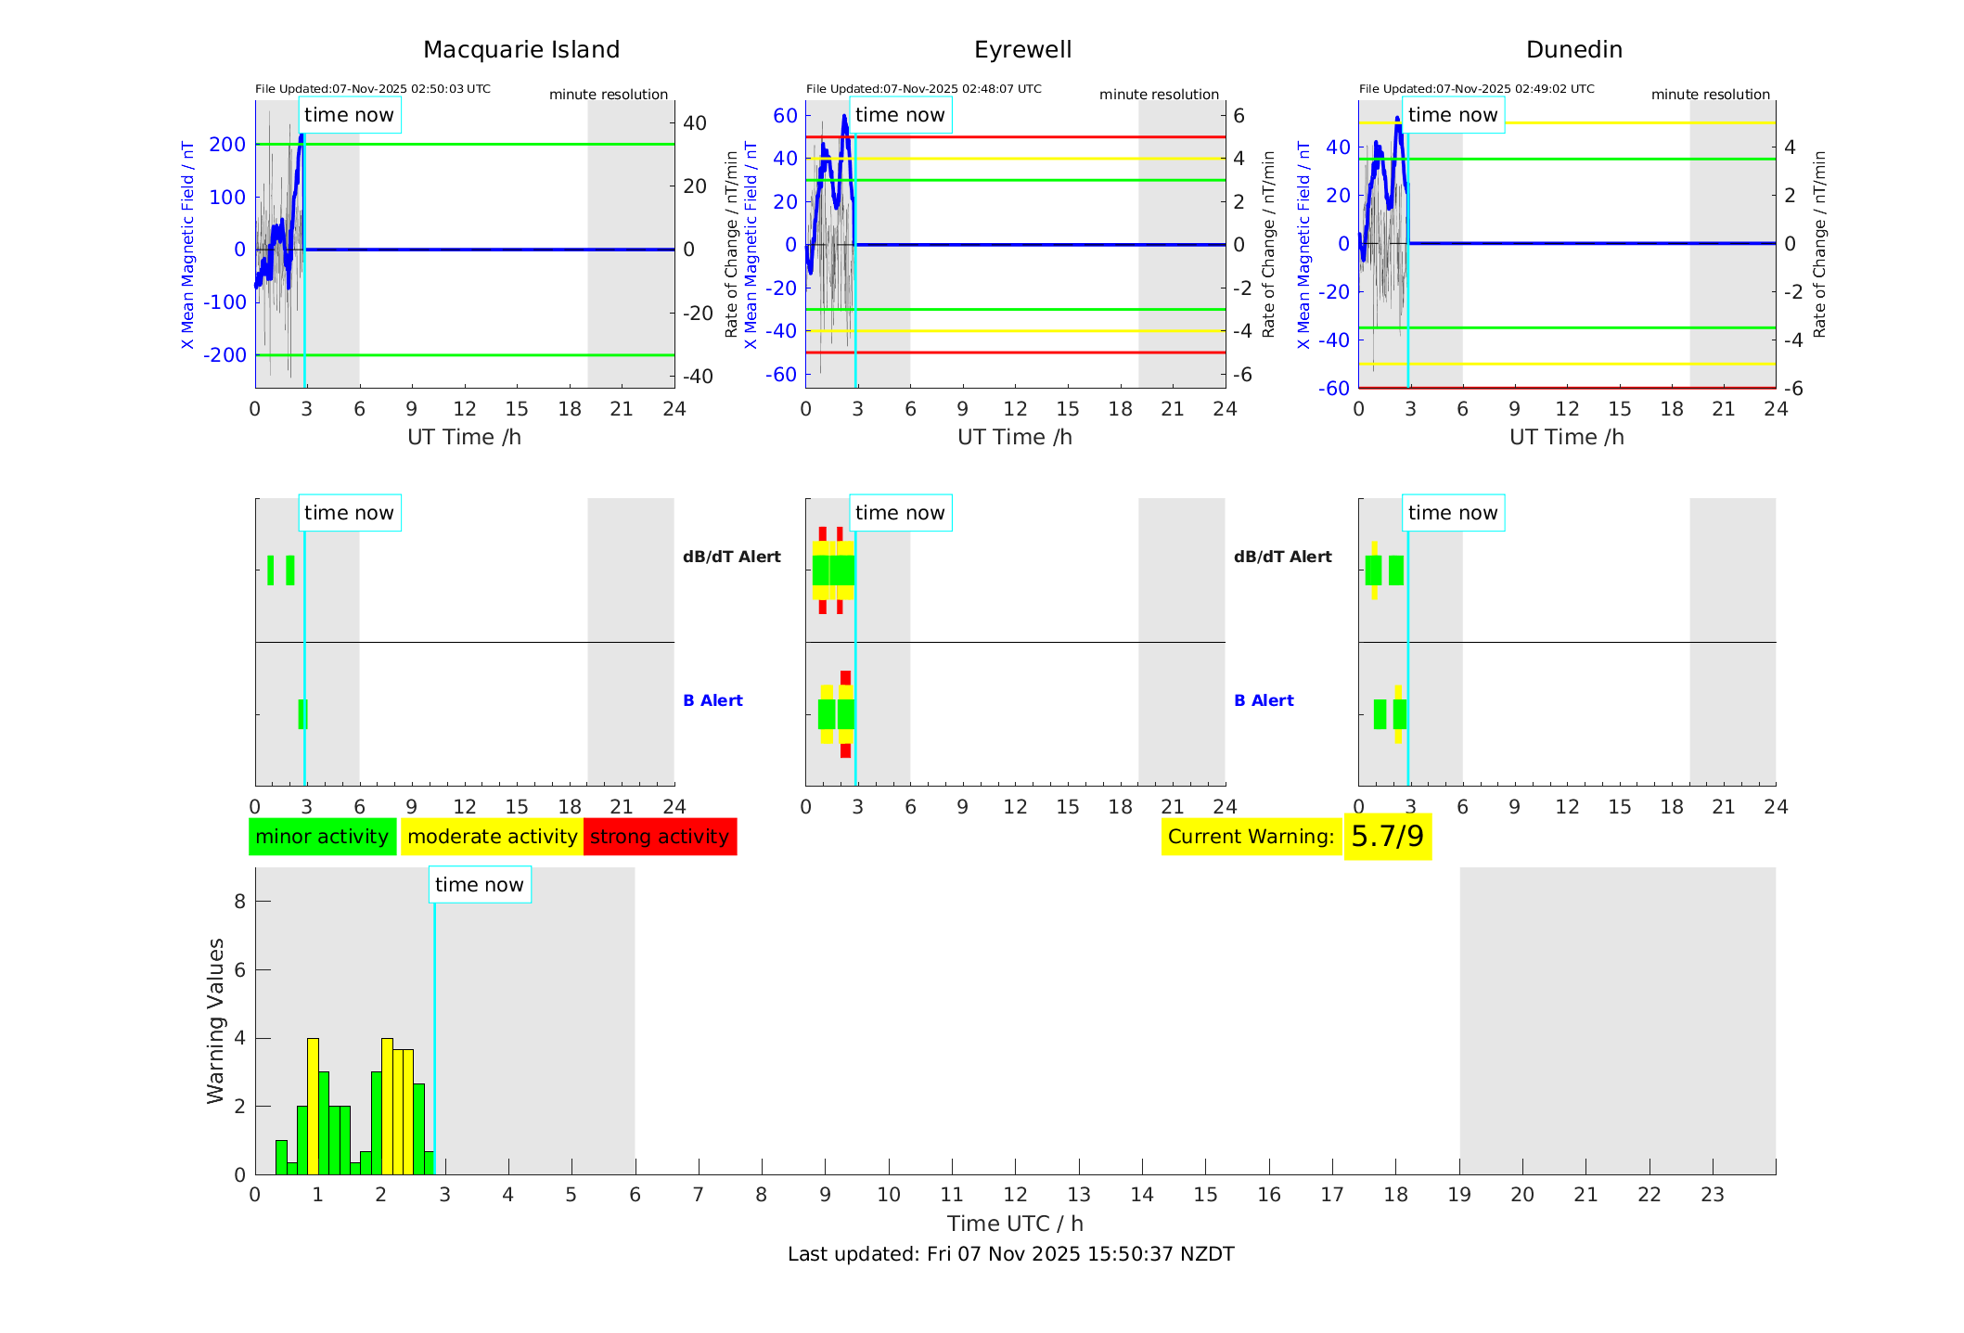Click Macquarie Island File Updated timestamp
1964x1333 pixels.
[373, 89]
